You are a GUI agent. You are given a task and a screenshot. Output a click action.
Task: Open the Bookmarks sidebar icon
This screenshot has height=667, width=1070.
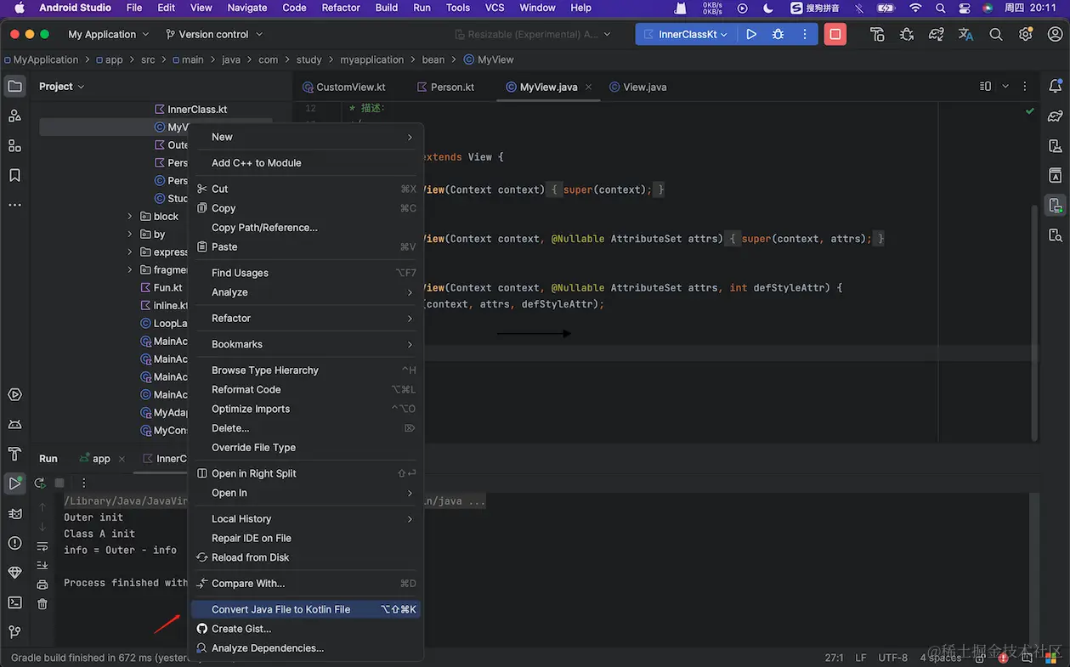pos(14,175)
